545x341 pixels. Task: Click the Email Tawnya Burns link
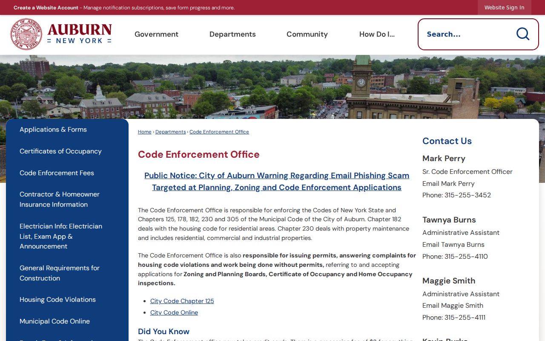[x=453, y=245]
